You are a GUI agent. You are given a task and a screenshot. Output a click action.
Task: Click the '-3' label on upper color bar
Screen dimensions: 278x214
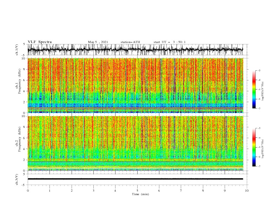tap(259, 71)
